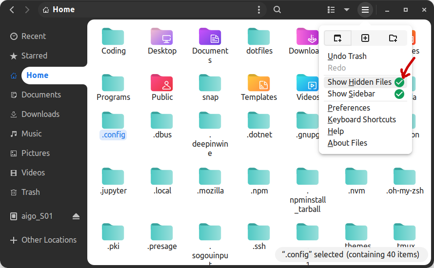The image size is (434, 268).
Task: Select the .dotnet folder
Action: 259,120
